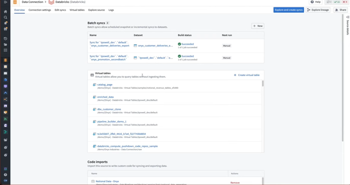Open the green signal app icon in the sidebar
Viewport: 350px width, 185px height.
(6, 119)
